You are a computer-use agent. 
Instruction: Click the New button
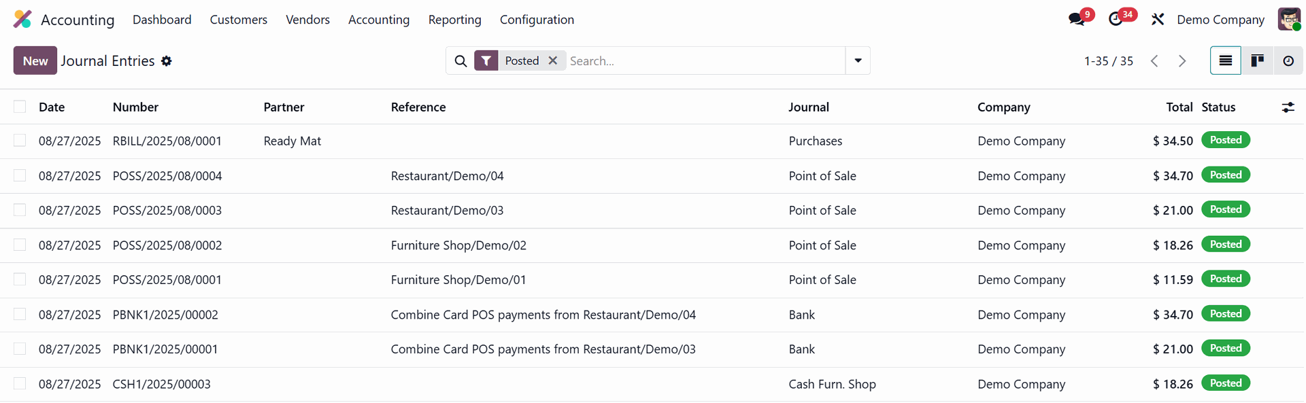35,60
